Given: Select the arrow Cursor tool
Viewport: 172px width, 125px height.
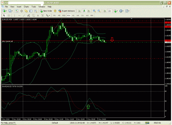Looking at the screenshot, I should click(x=4, y=15).
